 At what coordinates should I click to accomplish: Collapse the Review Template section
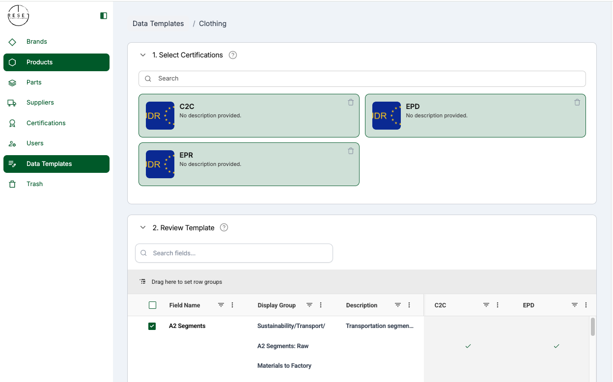[143, 227]
